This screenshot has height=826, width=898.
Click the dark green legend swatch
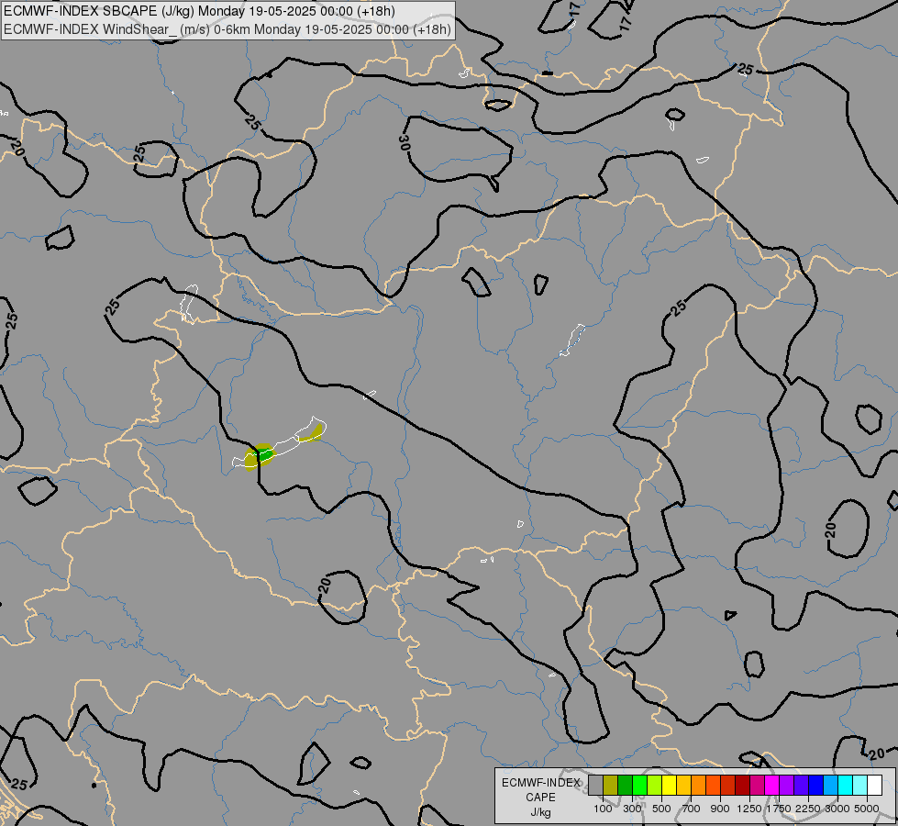[625, 785]
